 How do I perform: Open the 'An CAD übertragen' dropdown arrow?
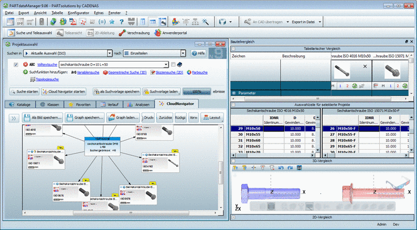[287, 22]
